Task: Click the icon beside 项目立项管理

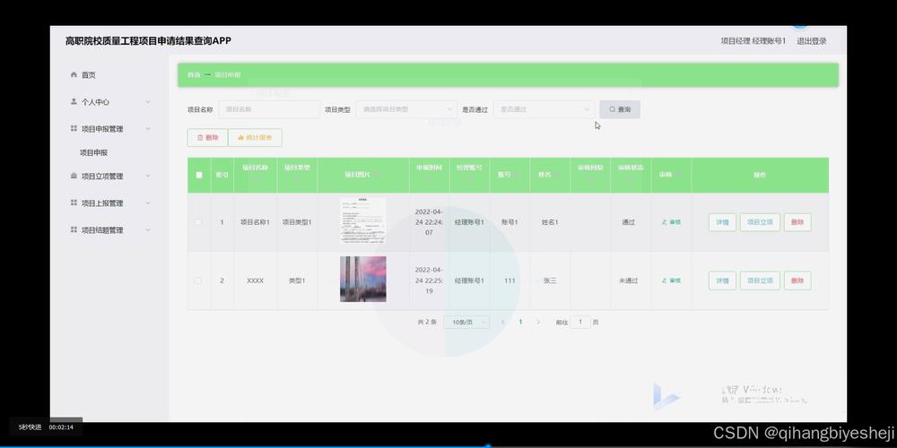Action: 74,176
